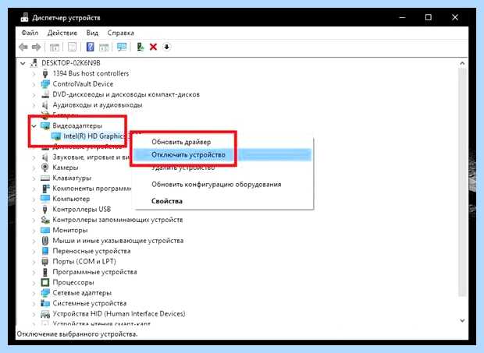Collapse the Видеоадаптеры category arrow

[34, 126]
